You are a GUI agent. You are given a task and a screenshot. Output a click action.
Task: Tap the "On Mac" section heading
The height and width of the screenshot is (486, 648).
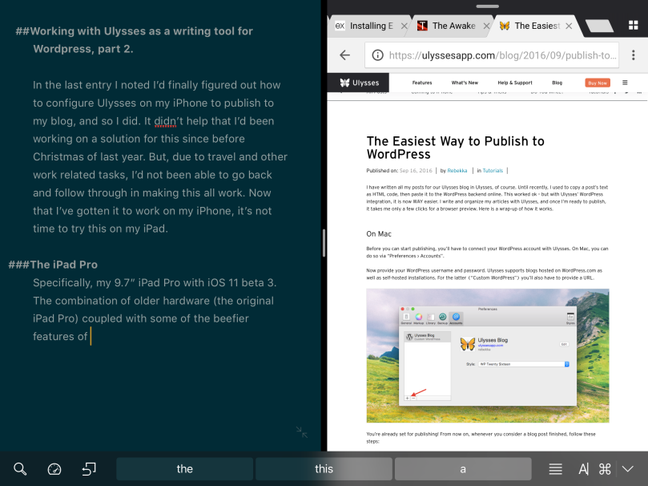coord(379,233)
